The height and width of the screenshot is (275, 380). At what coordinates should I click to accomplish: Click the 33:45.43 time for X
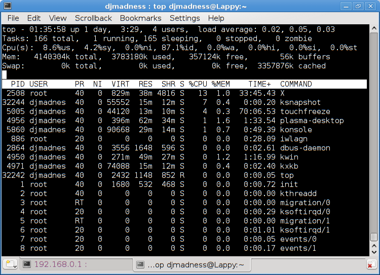(x=257, y=93)
